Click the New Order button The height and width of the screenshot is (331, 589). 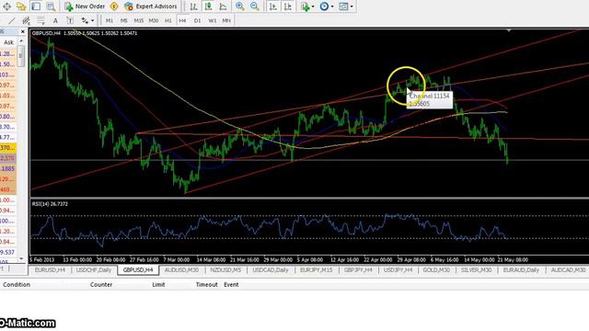pos(85,6)
